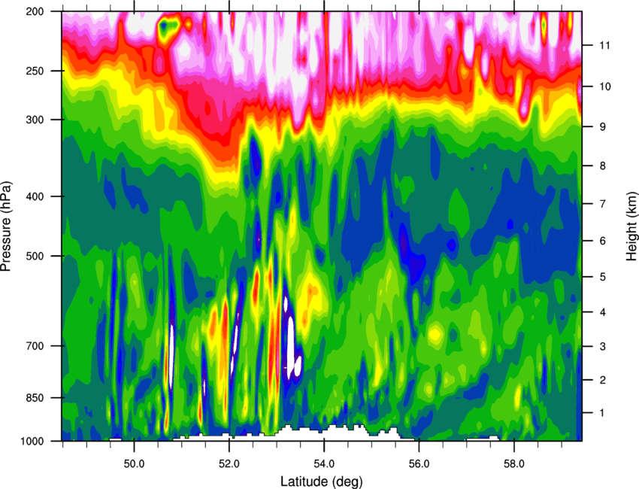
Task: Click the height label 8
Action: click(x=602, y=166)
